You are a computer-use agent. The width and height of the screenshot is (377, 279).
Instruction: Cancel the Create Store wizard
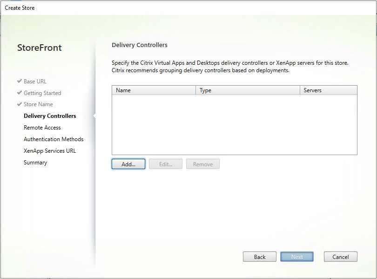(x=340, y=257)
